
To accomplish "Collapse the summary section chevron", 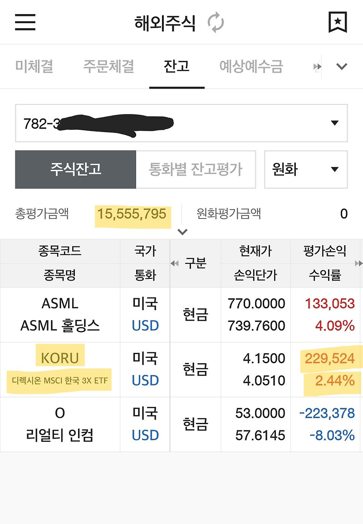I will (x=182, y=232).
